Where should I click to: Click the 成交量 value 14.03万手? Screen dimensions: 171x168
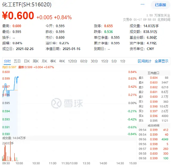[151, 26]
